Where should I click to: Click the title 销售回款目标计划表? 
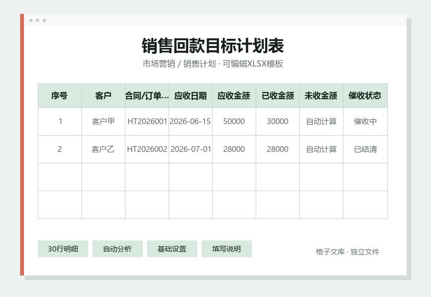click(x=213, y=46)
